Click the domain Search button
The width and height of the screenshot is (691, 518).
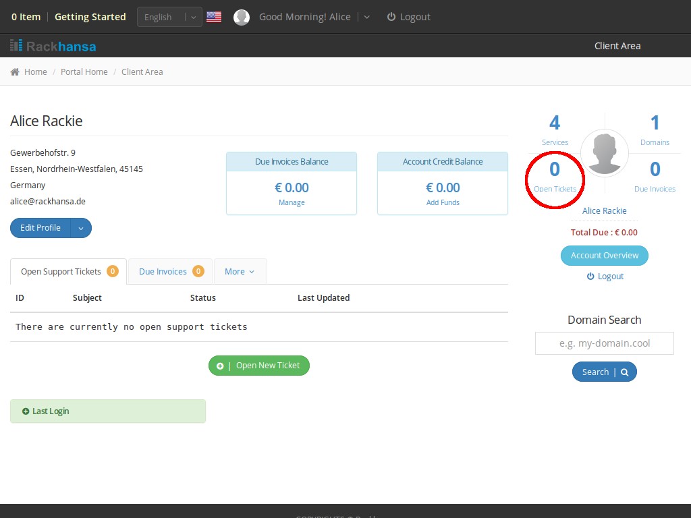605,372
